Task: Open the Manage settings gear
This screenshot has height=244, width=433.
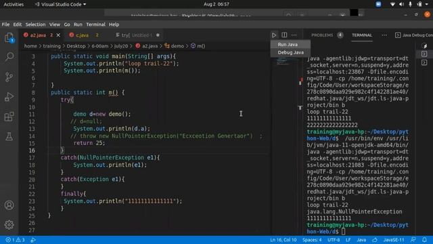Action: point(9,224)
